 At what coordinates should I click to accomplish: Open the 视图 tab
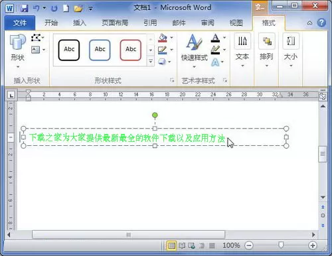click(x=236, y=23)
